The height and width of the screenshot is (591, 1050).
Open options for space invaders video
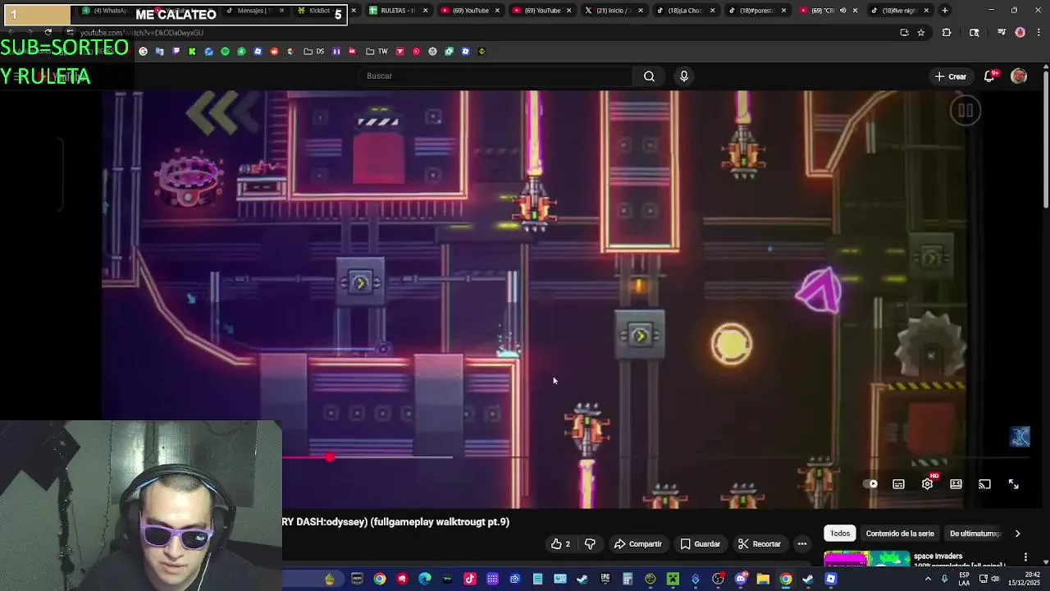(1025, 557)
